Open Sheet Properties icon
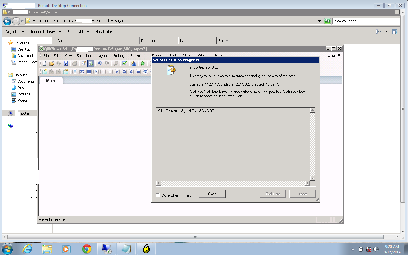408x255 pixels. click(66, 72)
